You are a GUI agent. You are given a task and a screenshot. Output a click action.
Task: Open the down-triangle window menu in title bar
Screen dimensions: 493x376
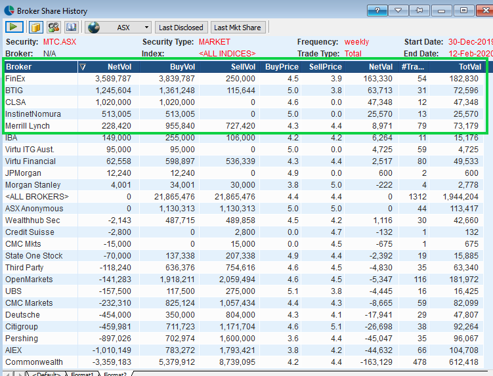point(398,10)
